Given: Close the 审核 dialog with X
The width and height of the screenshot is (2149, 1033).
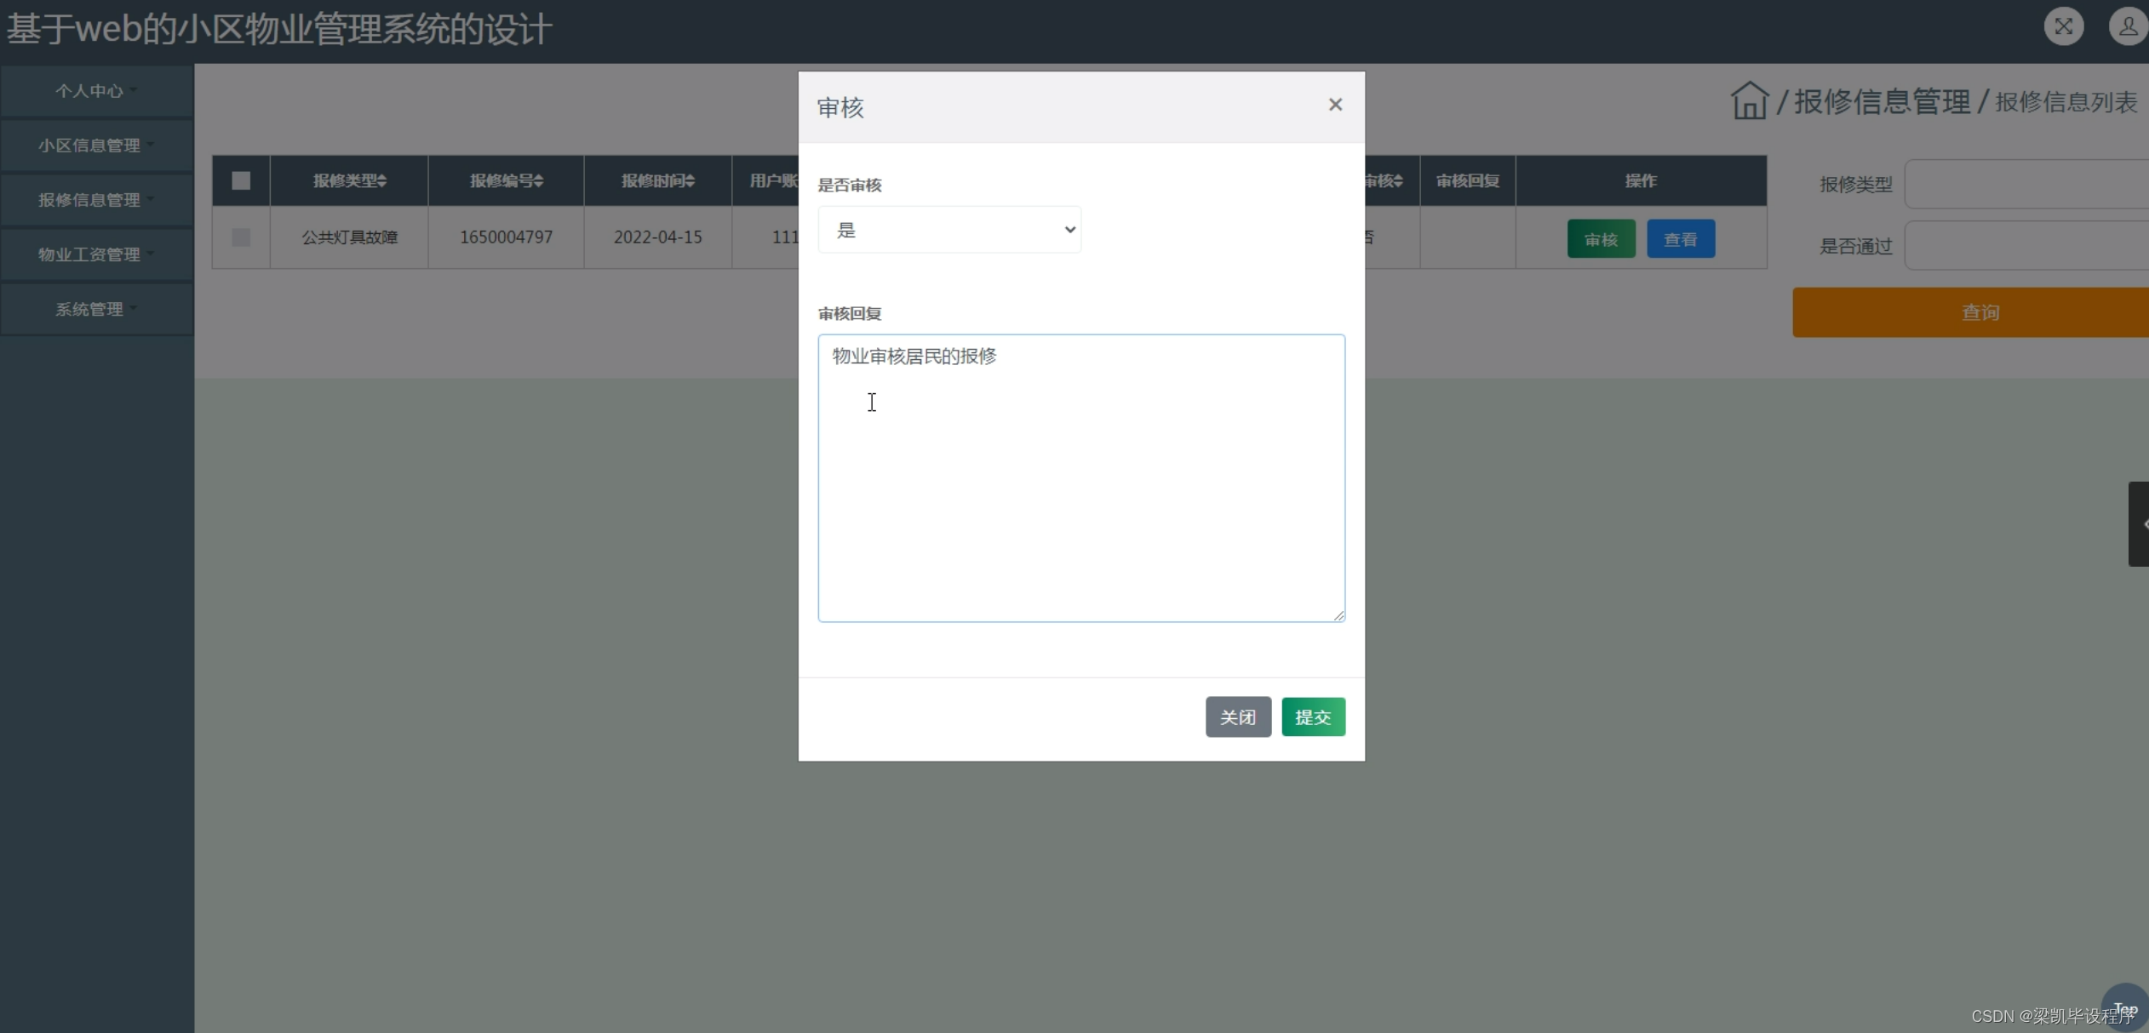Looking at the screenshot, I should click(x=1335, y=105).
